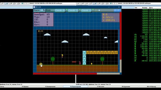Toggle green indicator next to Слой 2
This screenshot has height=90, width=161.
click(93, 9)
